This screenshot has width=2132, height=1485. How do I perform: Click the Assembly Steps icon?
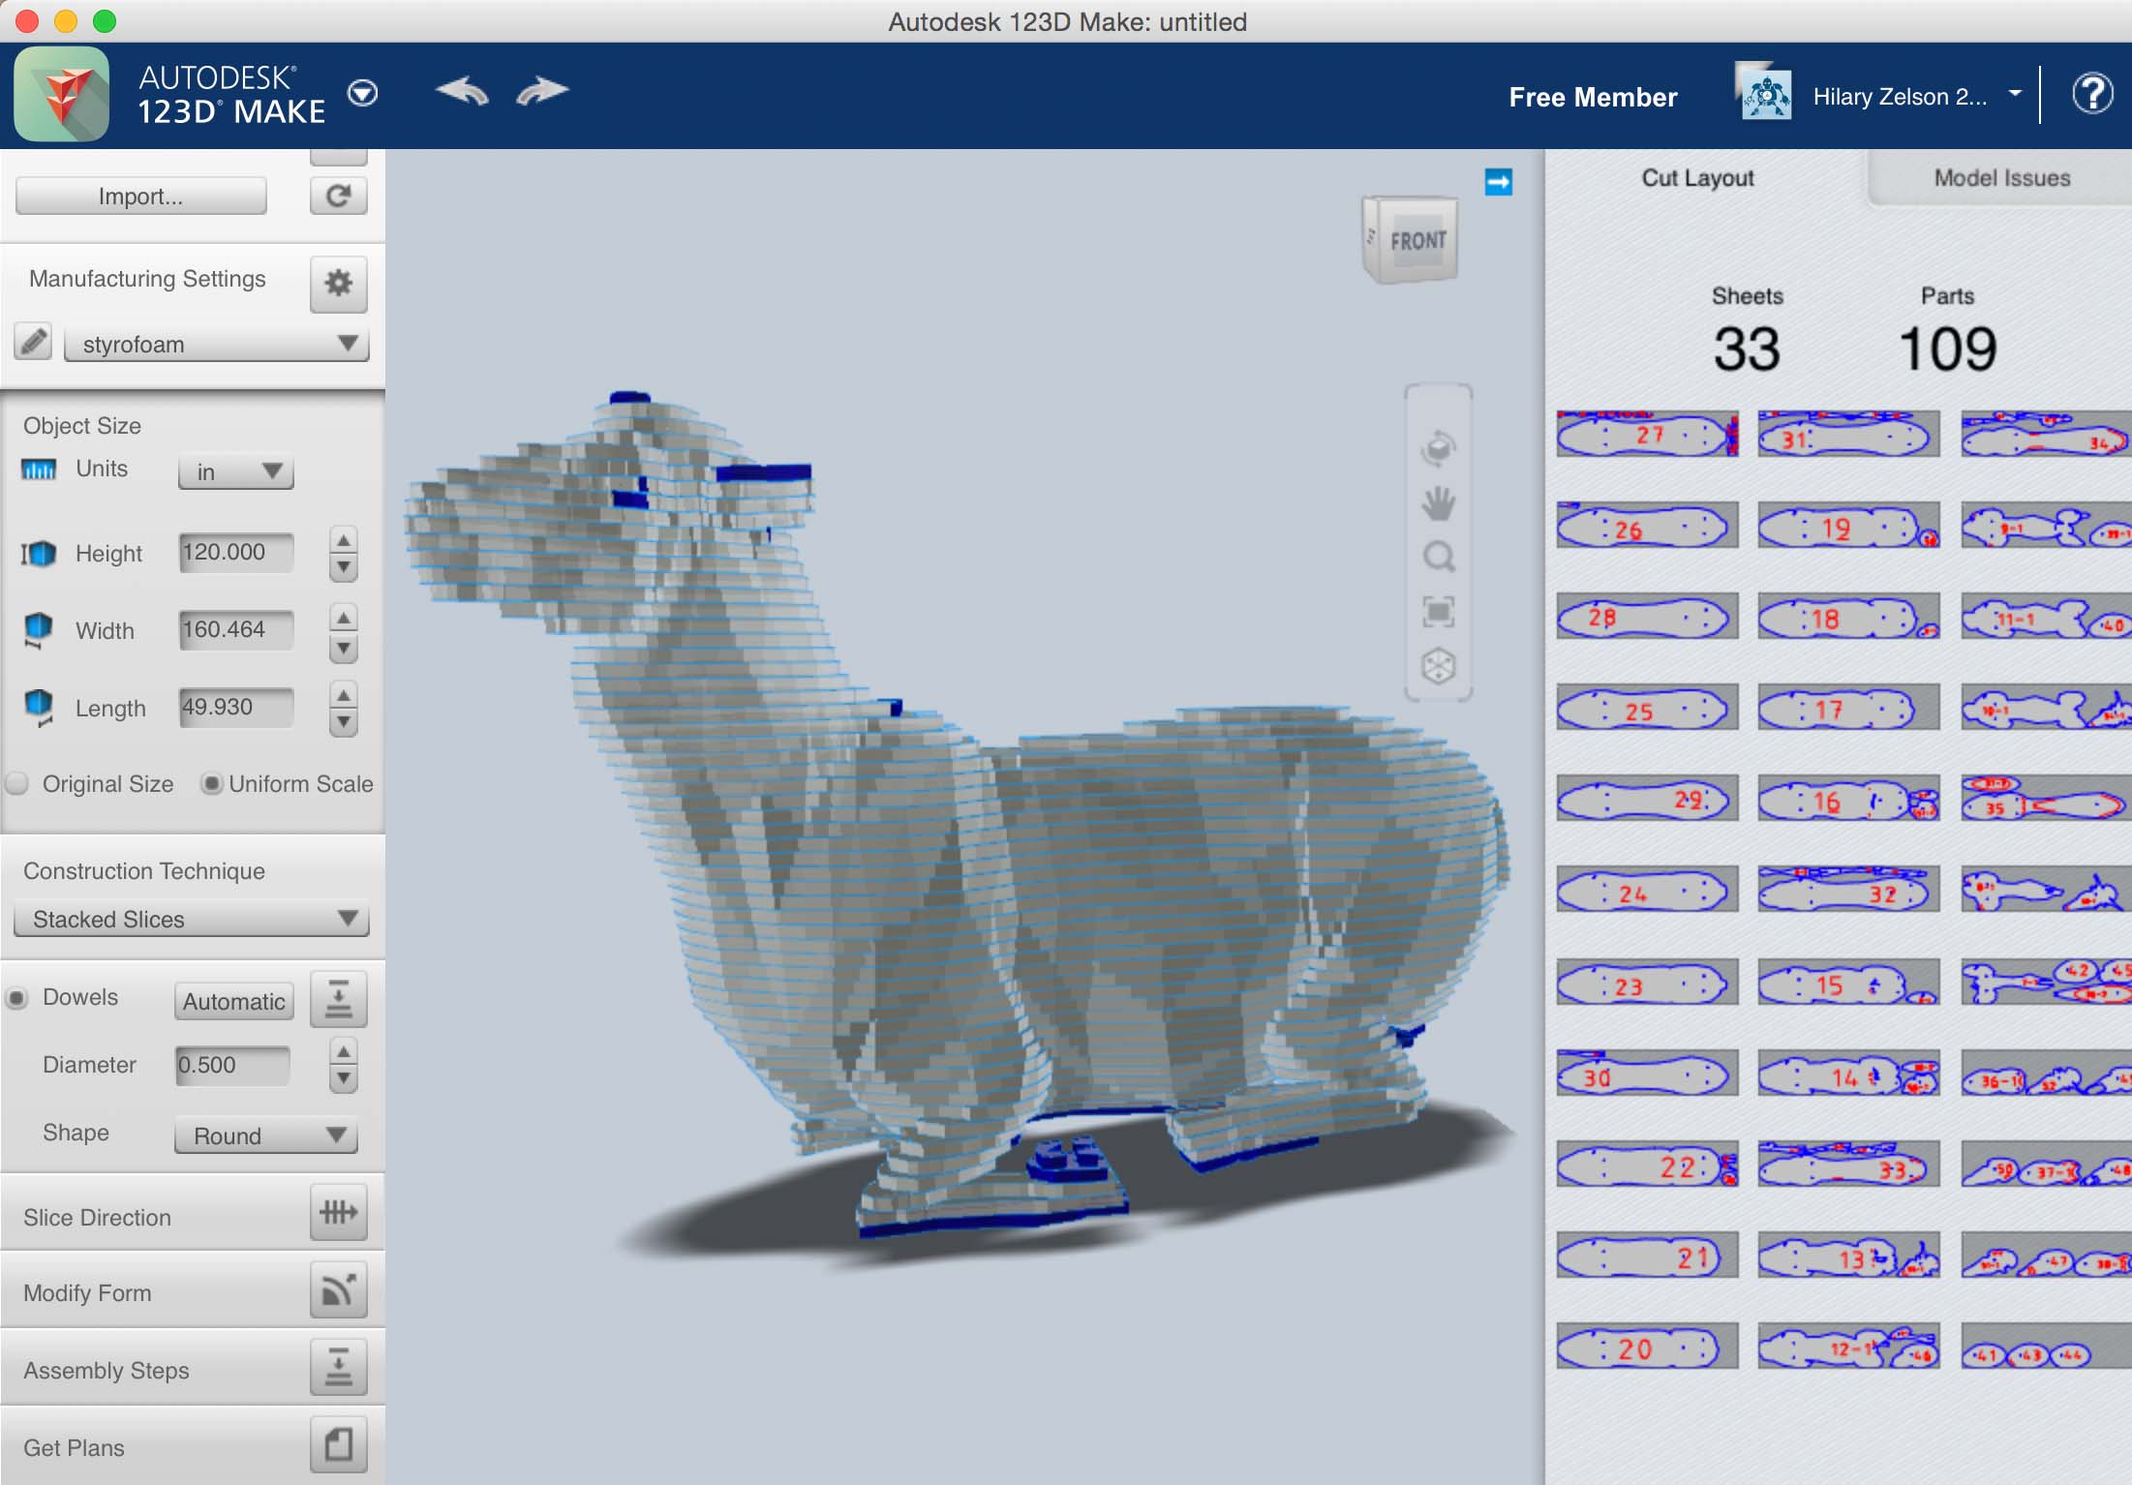338,1367
